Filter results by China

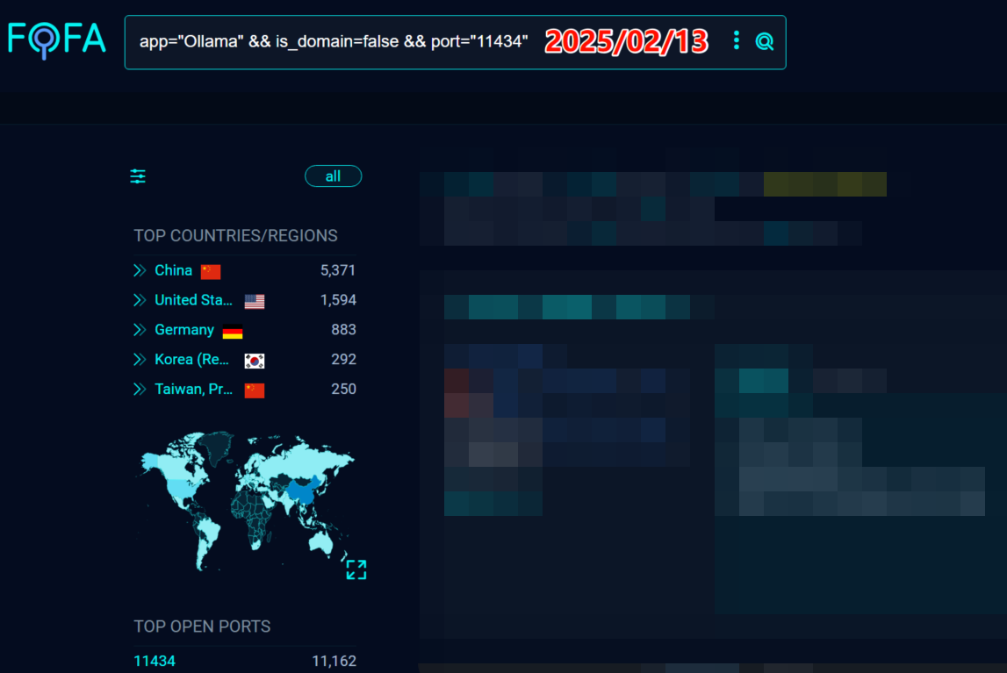[x=173, y=270]
